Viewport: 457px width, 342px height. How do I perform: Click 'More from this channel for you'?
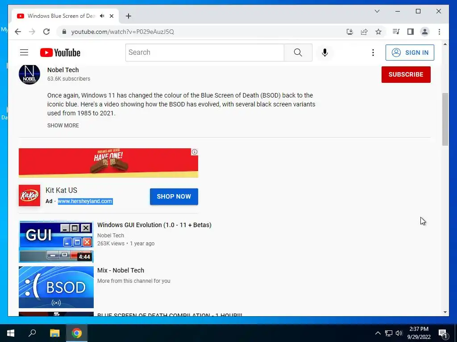134,281
